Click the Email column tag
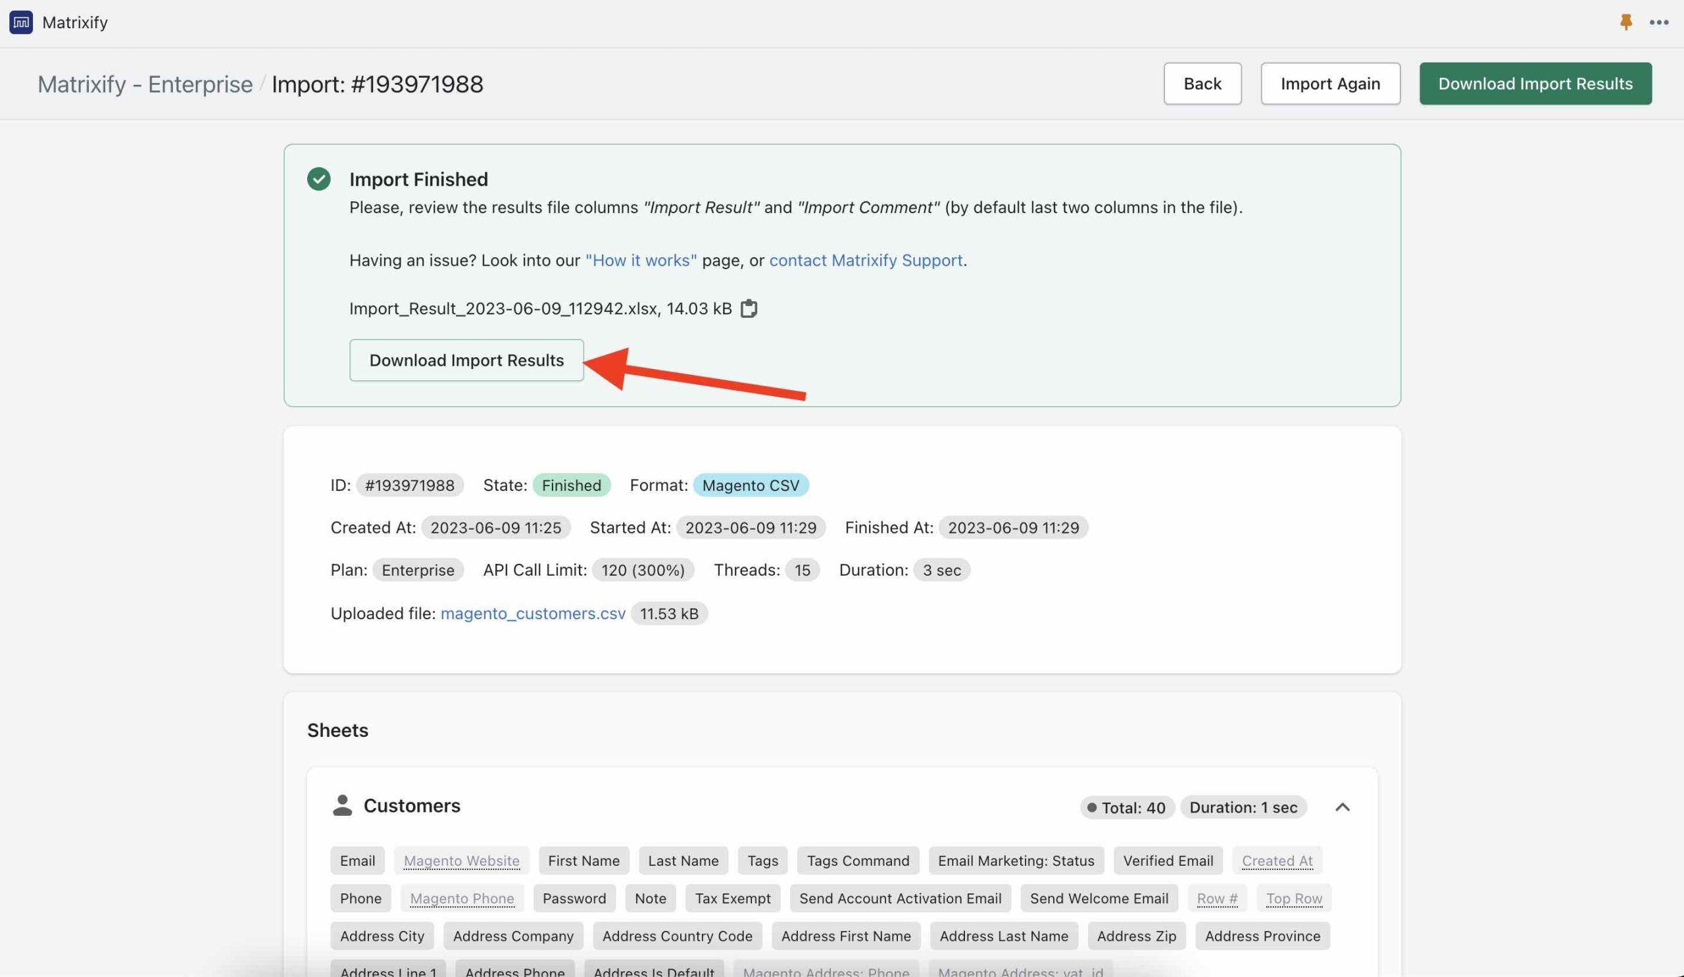 (x=357, y=861)
